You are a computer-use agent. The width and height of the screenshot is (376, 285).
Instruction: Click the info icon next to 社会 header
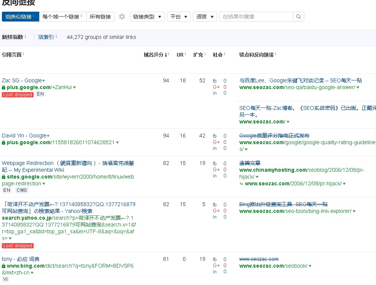point(225,54)
